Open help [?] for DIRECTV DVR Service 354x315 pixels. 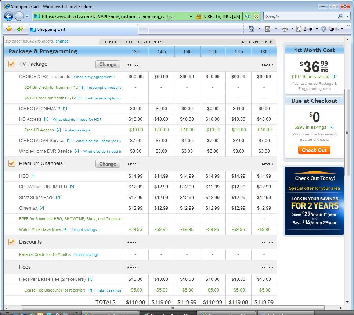click(x=69, y=141)
